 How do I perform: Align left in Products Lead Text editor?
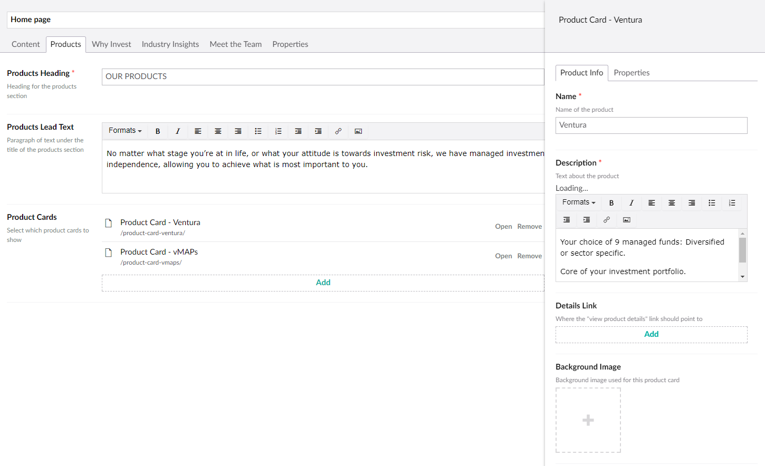click(x=198, y=131)
